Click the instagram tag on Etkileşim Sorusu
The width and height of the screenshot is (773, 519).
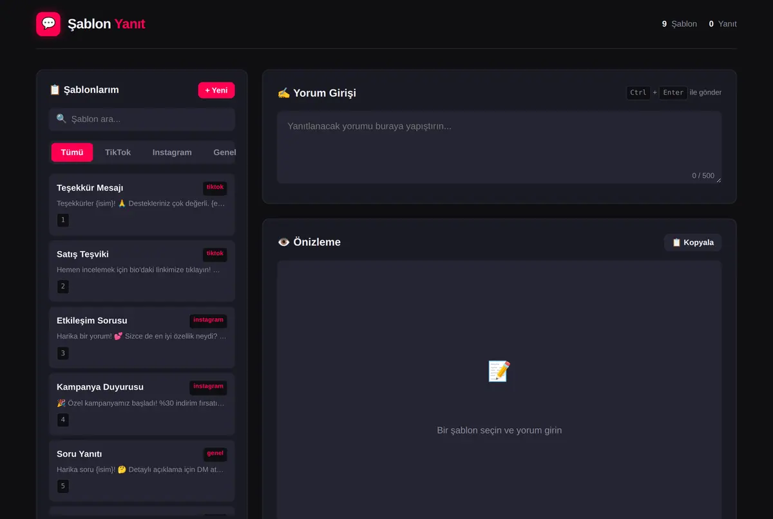click(x=208, y=320)
